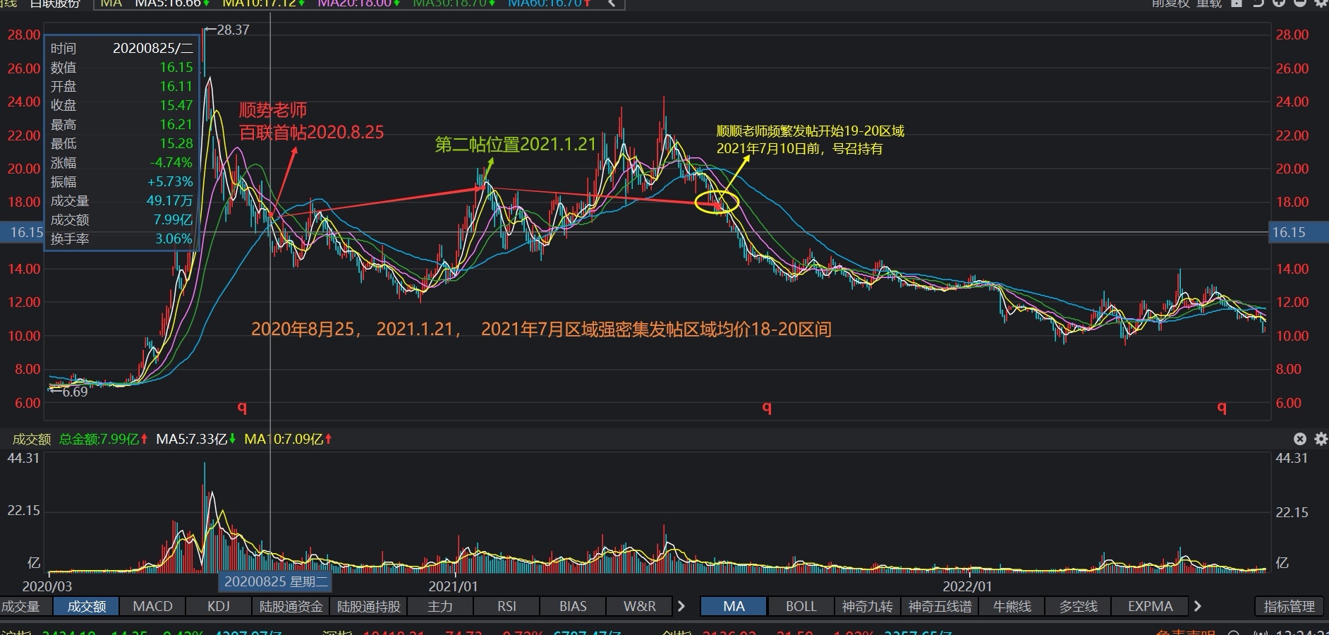Expand more main-chart indicators after EXPMA
The image size is (1329, 635).
(x=1197, y=606)
